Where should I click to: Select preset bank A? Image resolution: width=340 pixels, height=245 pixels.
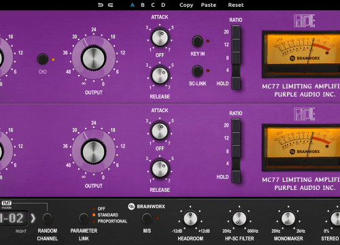tap(133, 5)
